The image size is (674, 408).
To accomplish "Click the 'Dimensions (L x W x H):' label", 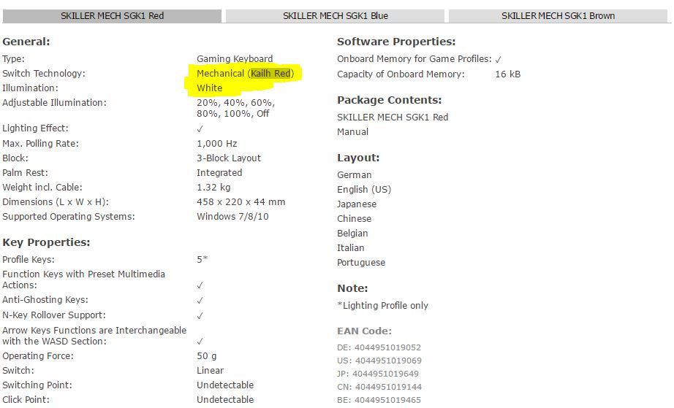I will 56,202.
